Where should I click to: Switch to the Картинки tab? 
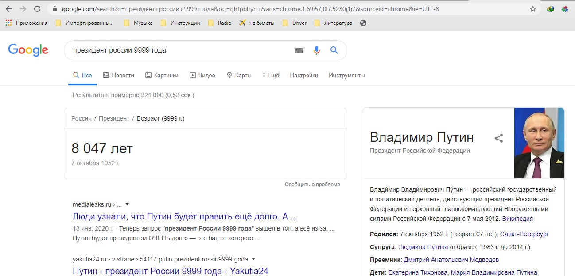coord(162,76)
